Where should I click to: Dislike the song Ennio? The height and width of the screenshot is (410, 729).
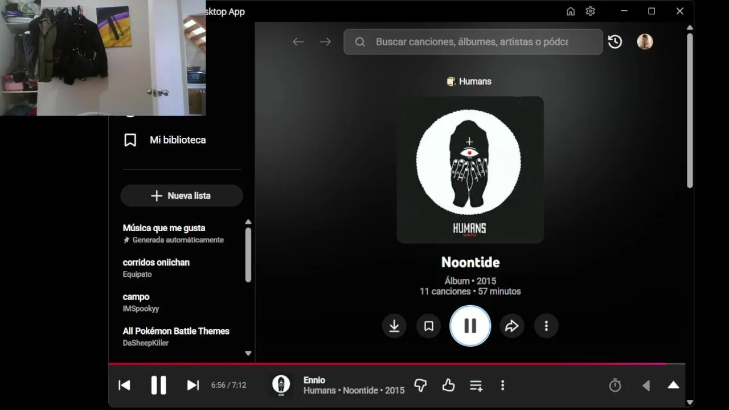click(x=420, y=386)
